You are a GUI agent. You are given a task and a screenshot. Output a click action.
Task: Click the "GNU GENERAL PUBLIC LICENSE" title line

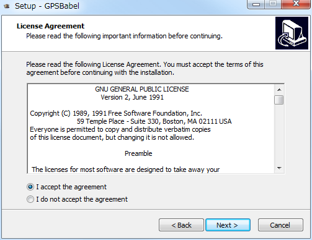pos(142,89)
